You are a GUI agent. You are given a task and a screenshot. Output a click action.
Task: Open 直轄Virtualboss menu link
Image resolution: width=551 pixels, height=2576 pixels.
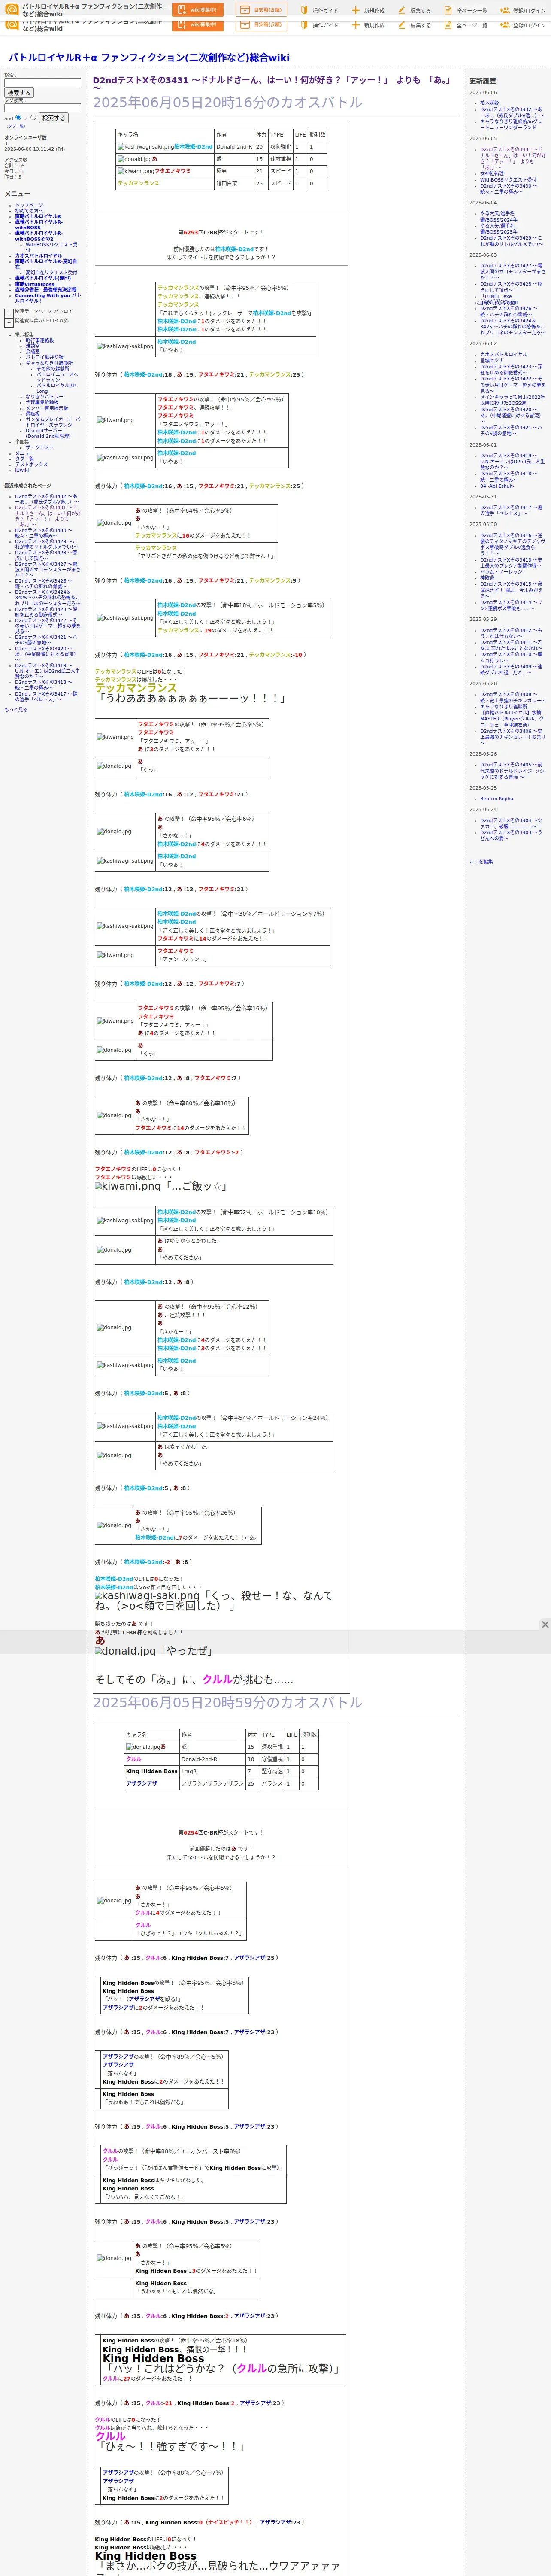35,284
